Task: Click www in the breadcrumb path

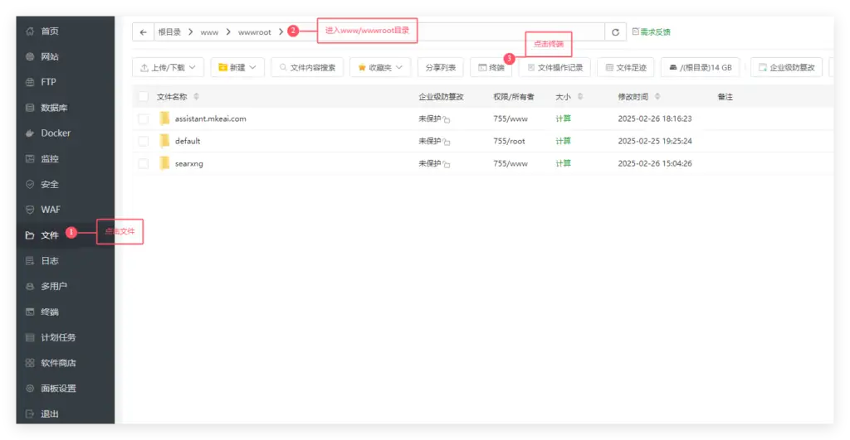Action: (209, 32)
